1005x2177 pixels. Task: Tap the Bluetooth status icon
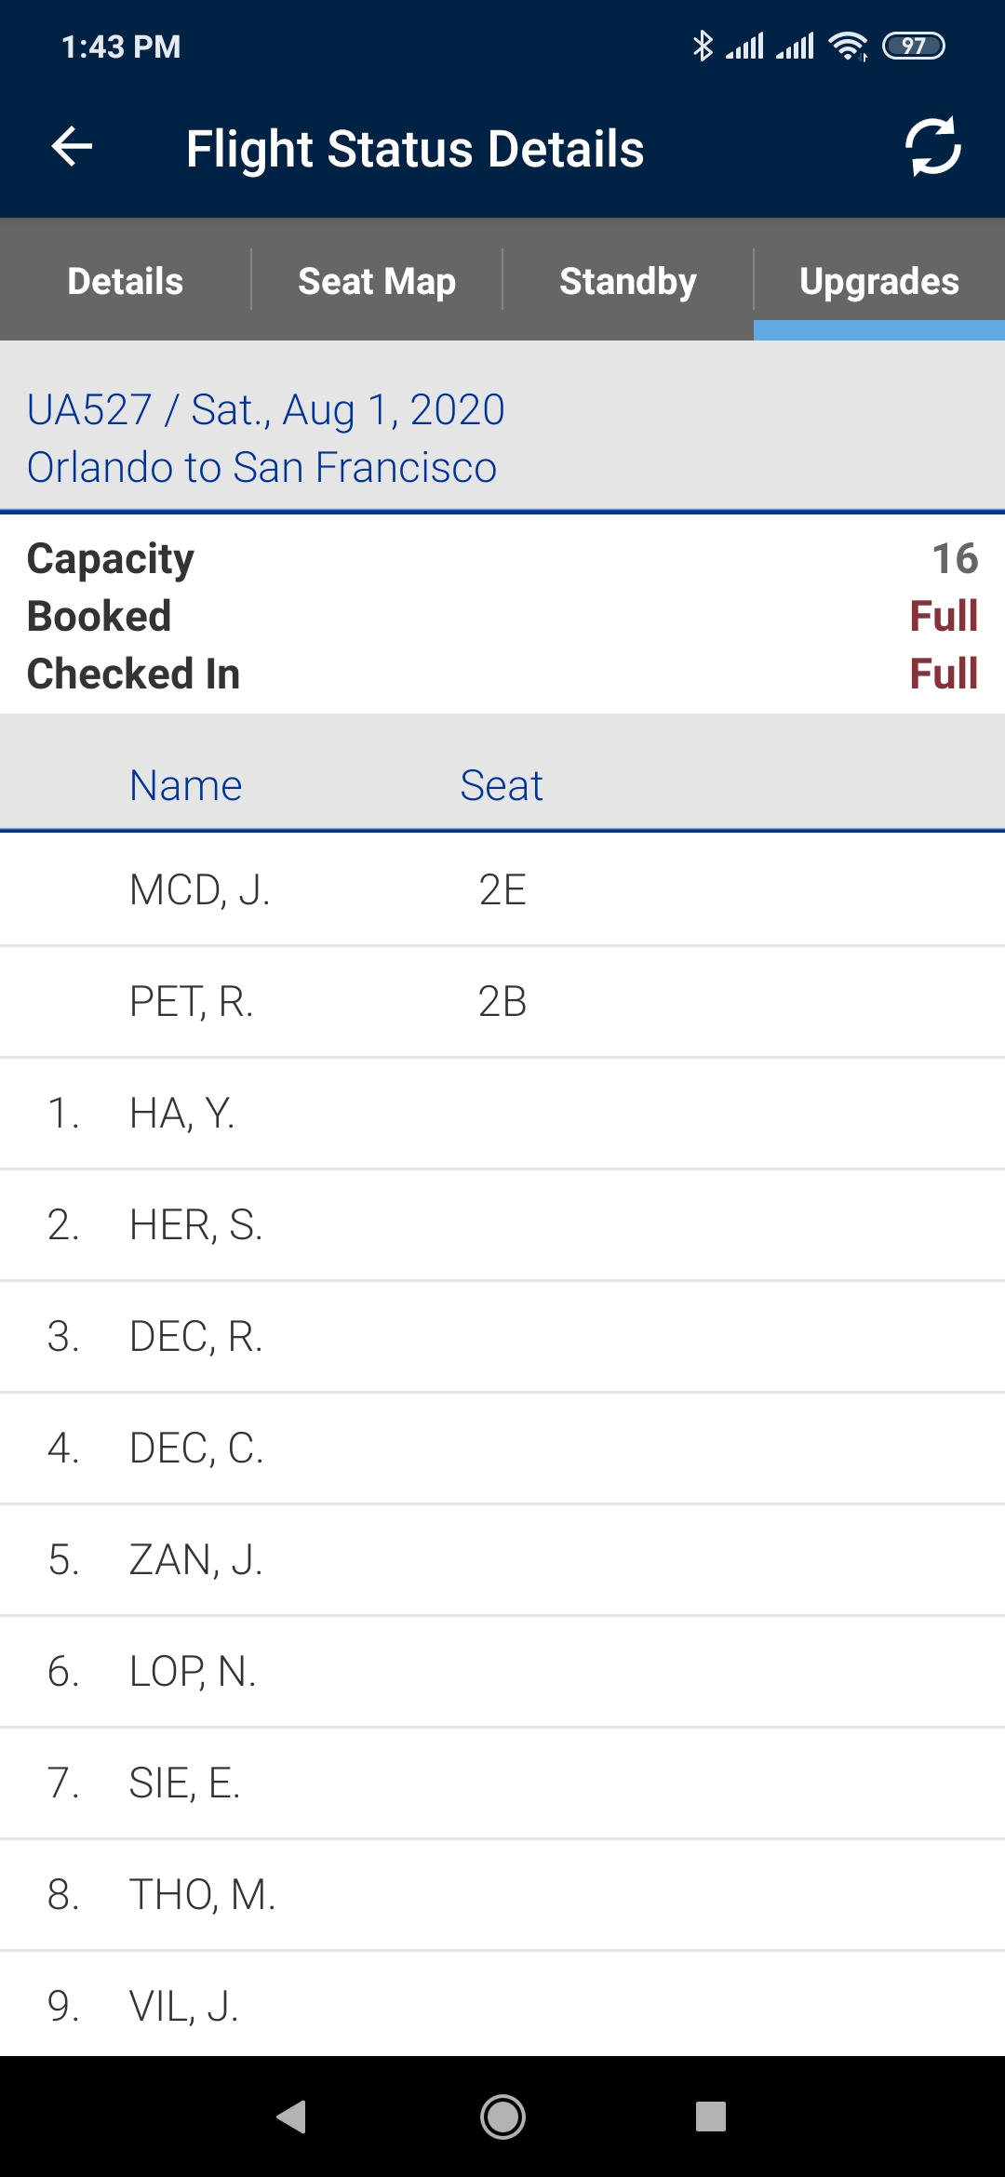point(703,46)
